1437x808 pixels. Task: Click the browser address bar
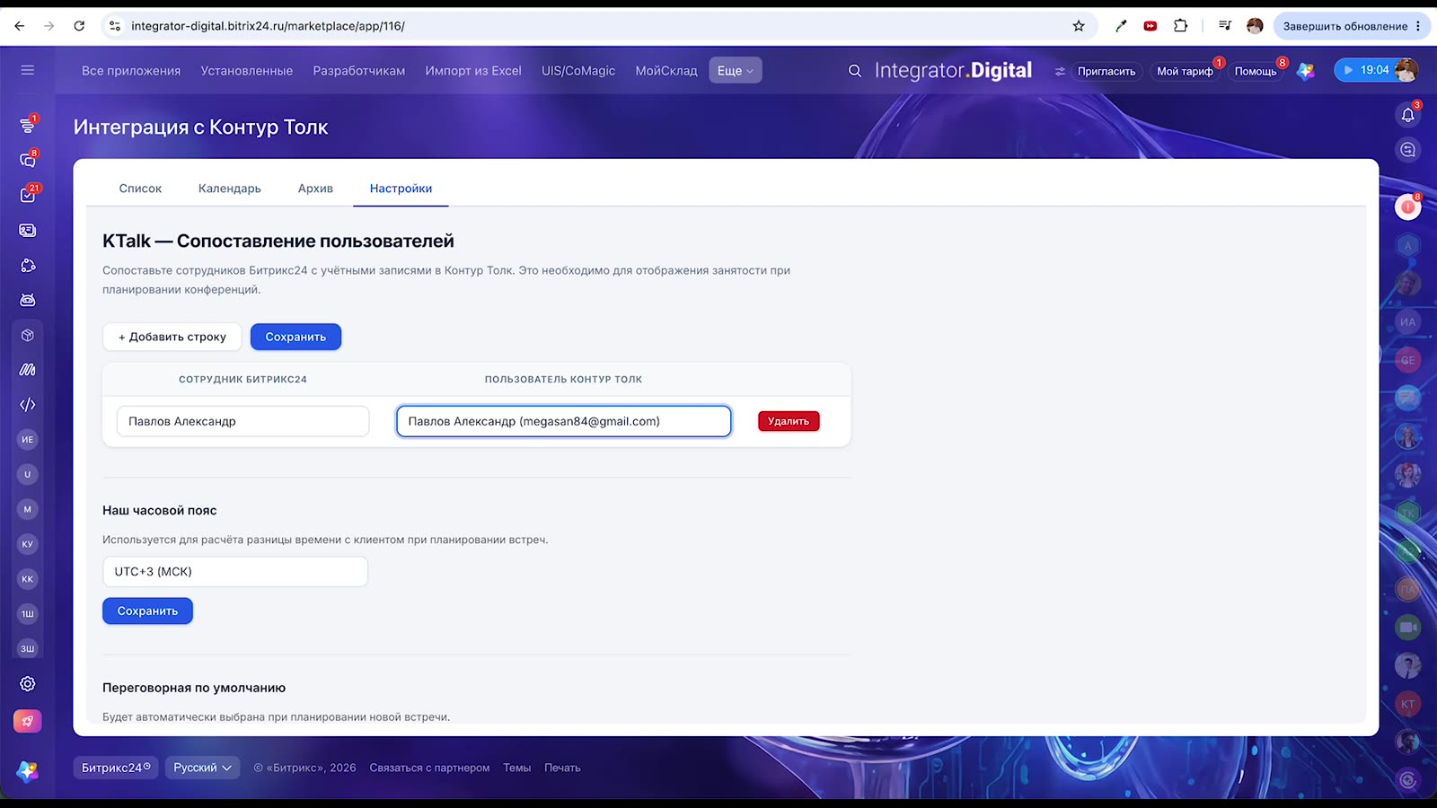tap(593, 26)
